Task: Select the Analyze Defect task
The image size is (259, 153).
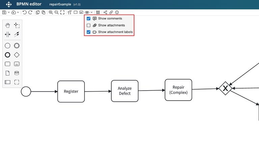Action: 124,91
